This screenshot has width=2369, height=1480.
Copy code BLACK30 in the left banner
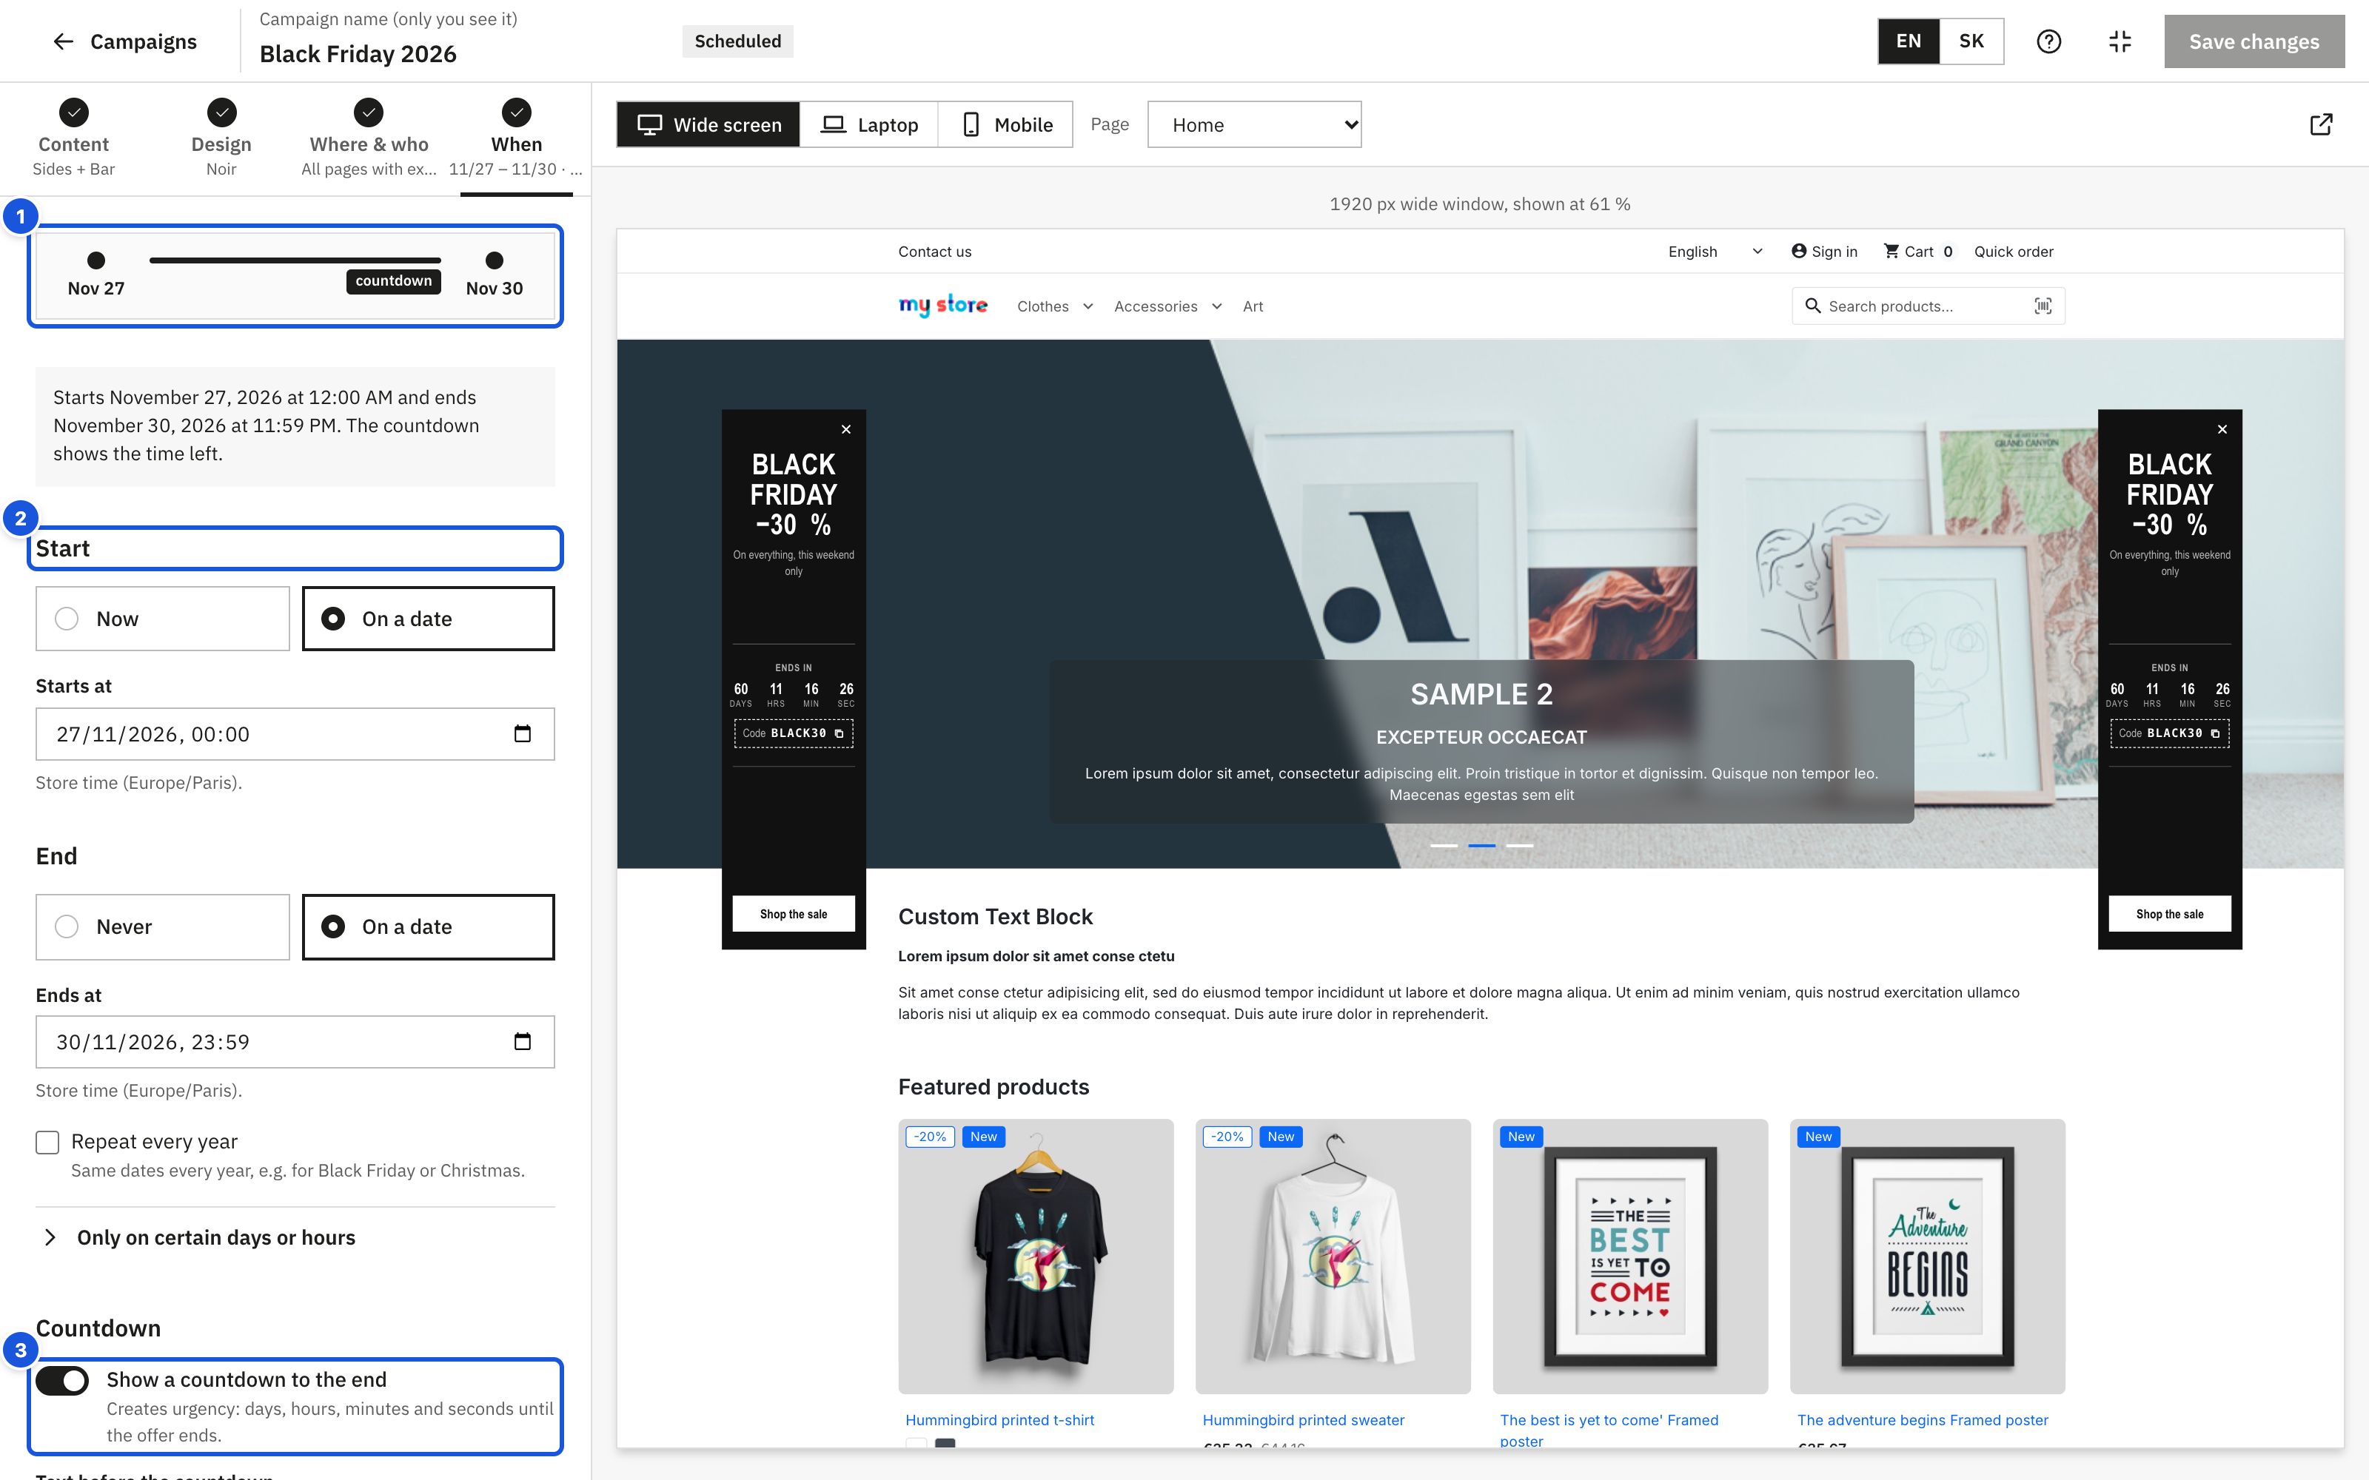[839, 733]
